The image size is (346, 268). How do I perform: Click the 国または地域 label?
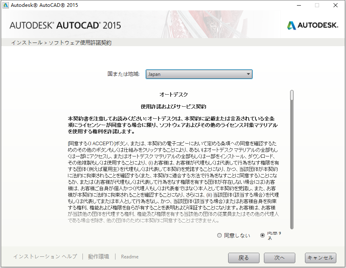coord(124,74)
